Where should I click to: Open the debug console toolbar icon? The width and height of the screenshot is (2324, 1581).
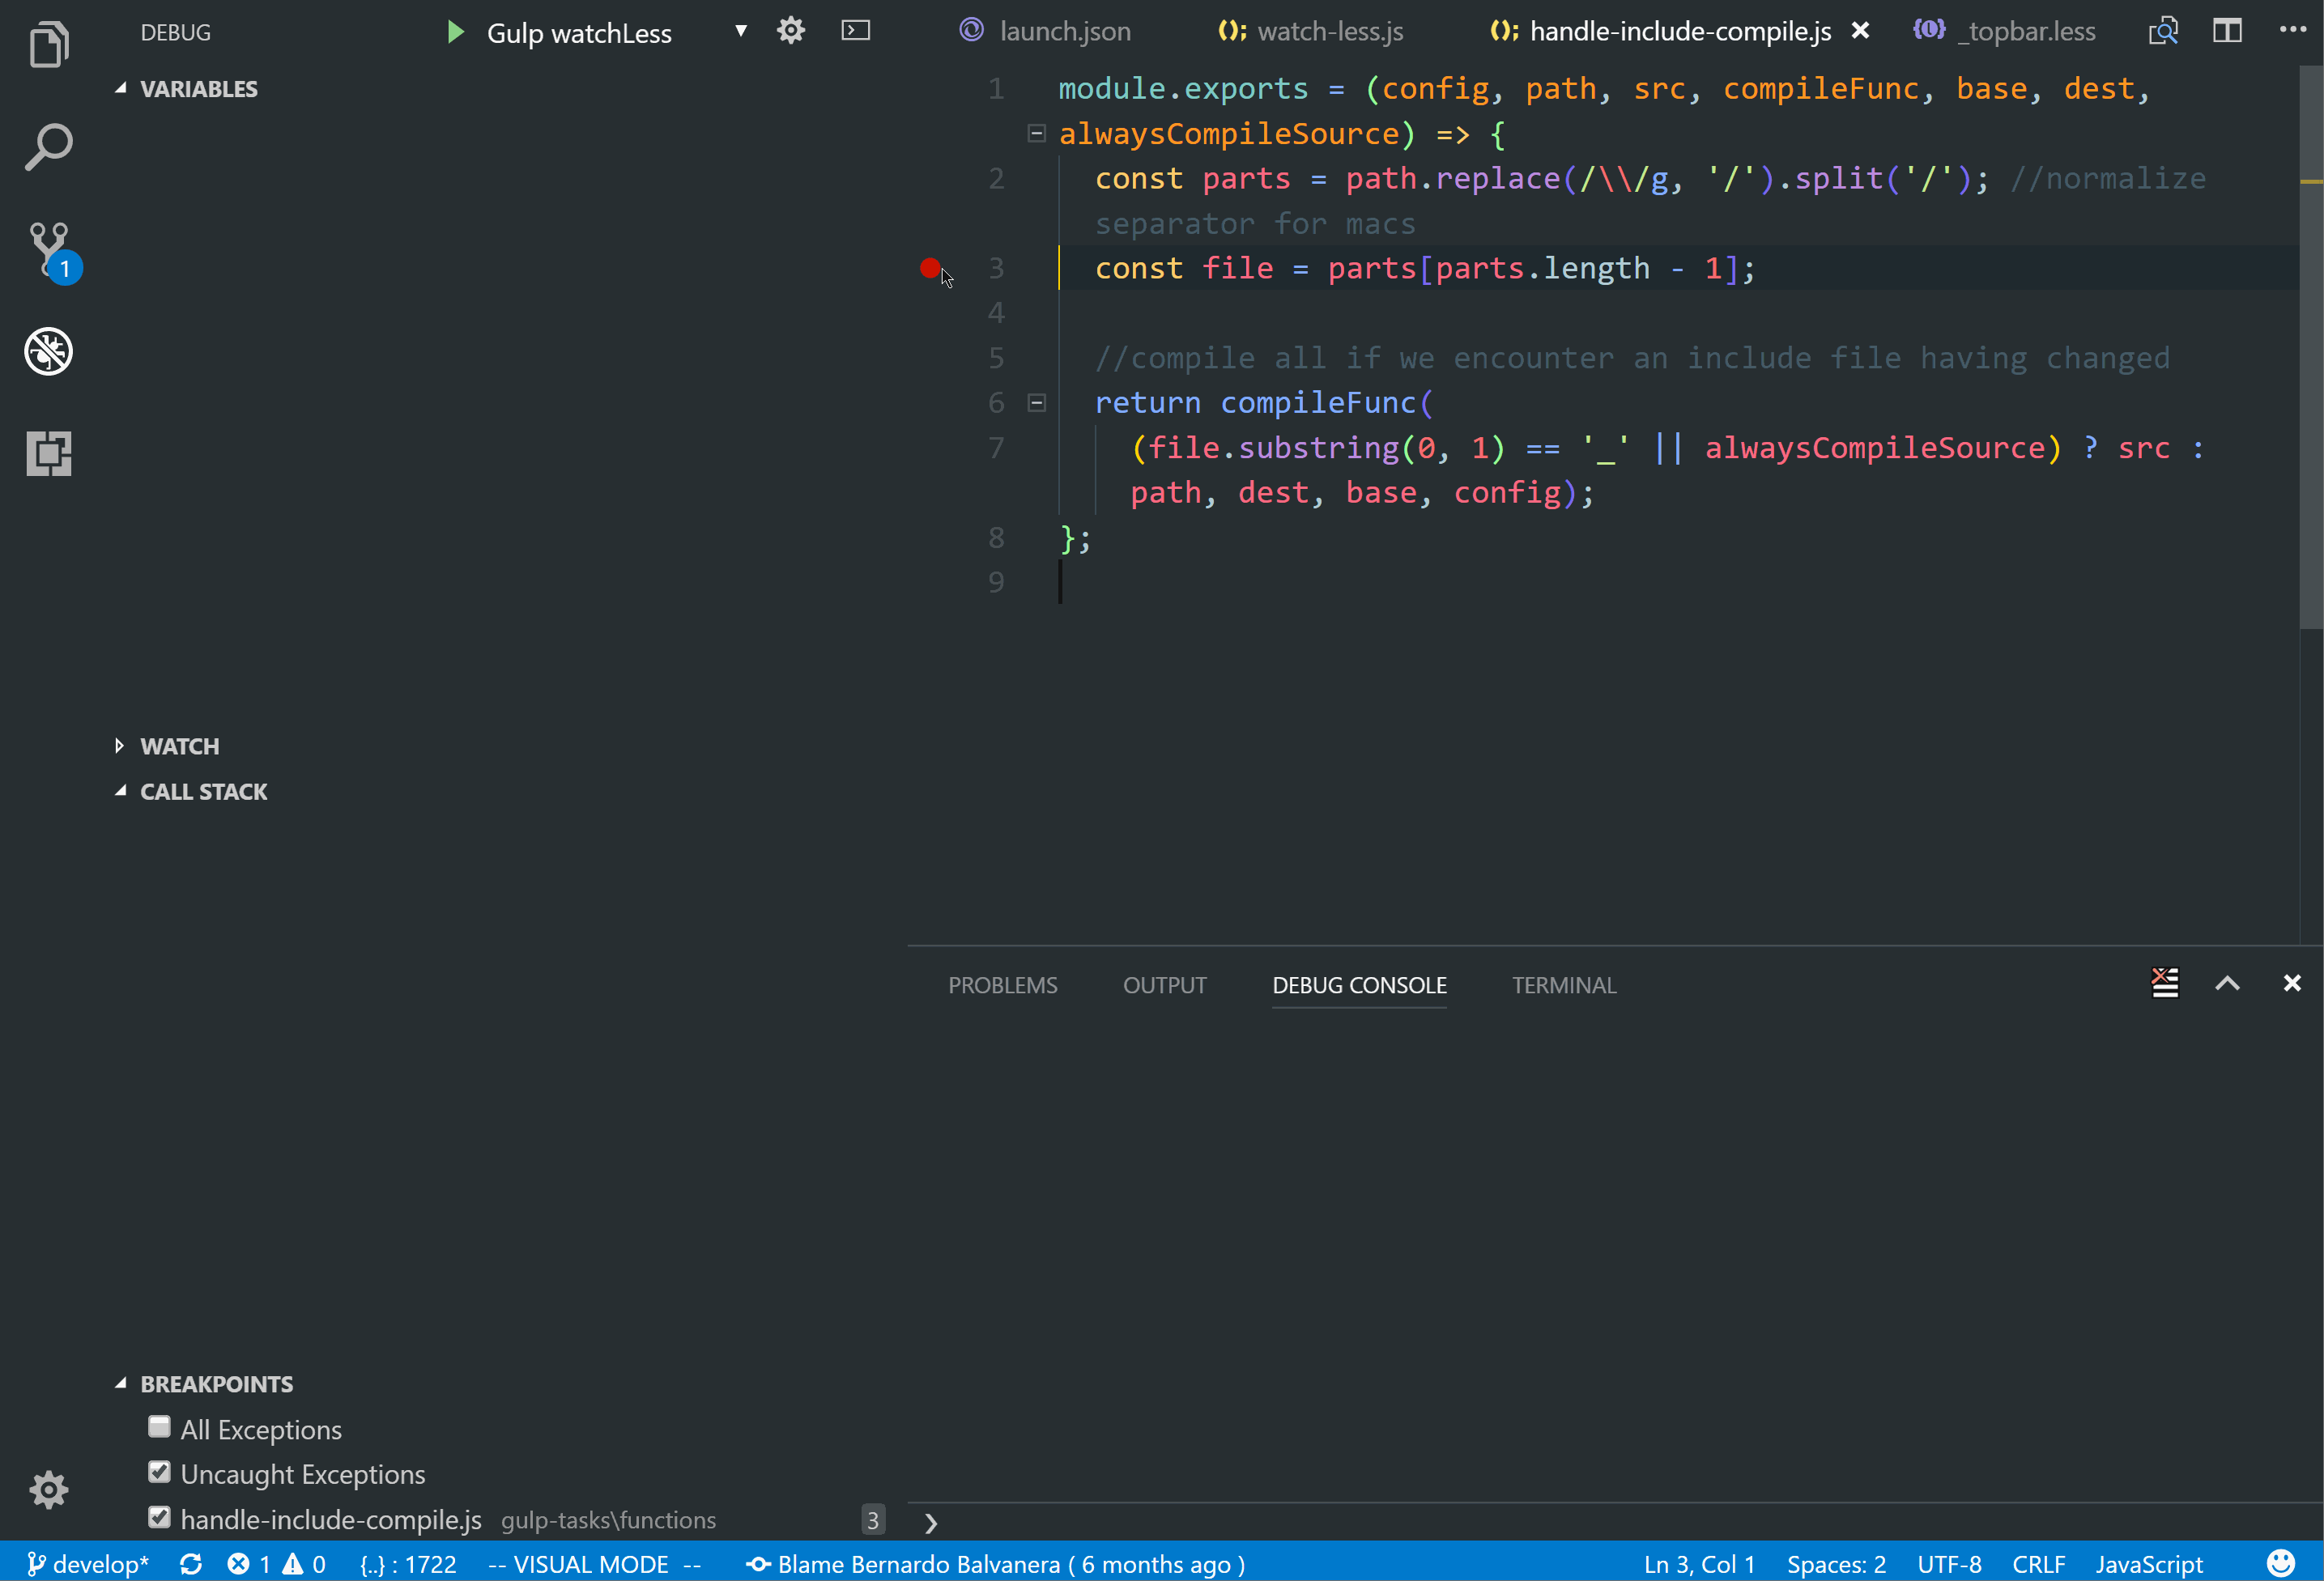pos(856,31)
